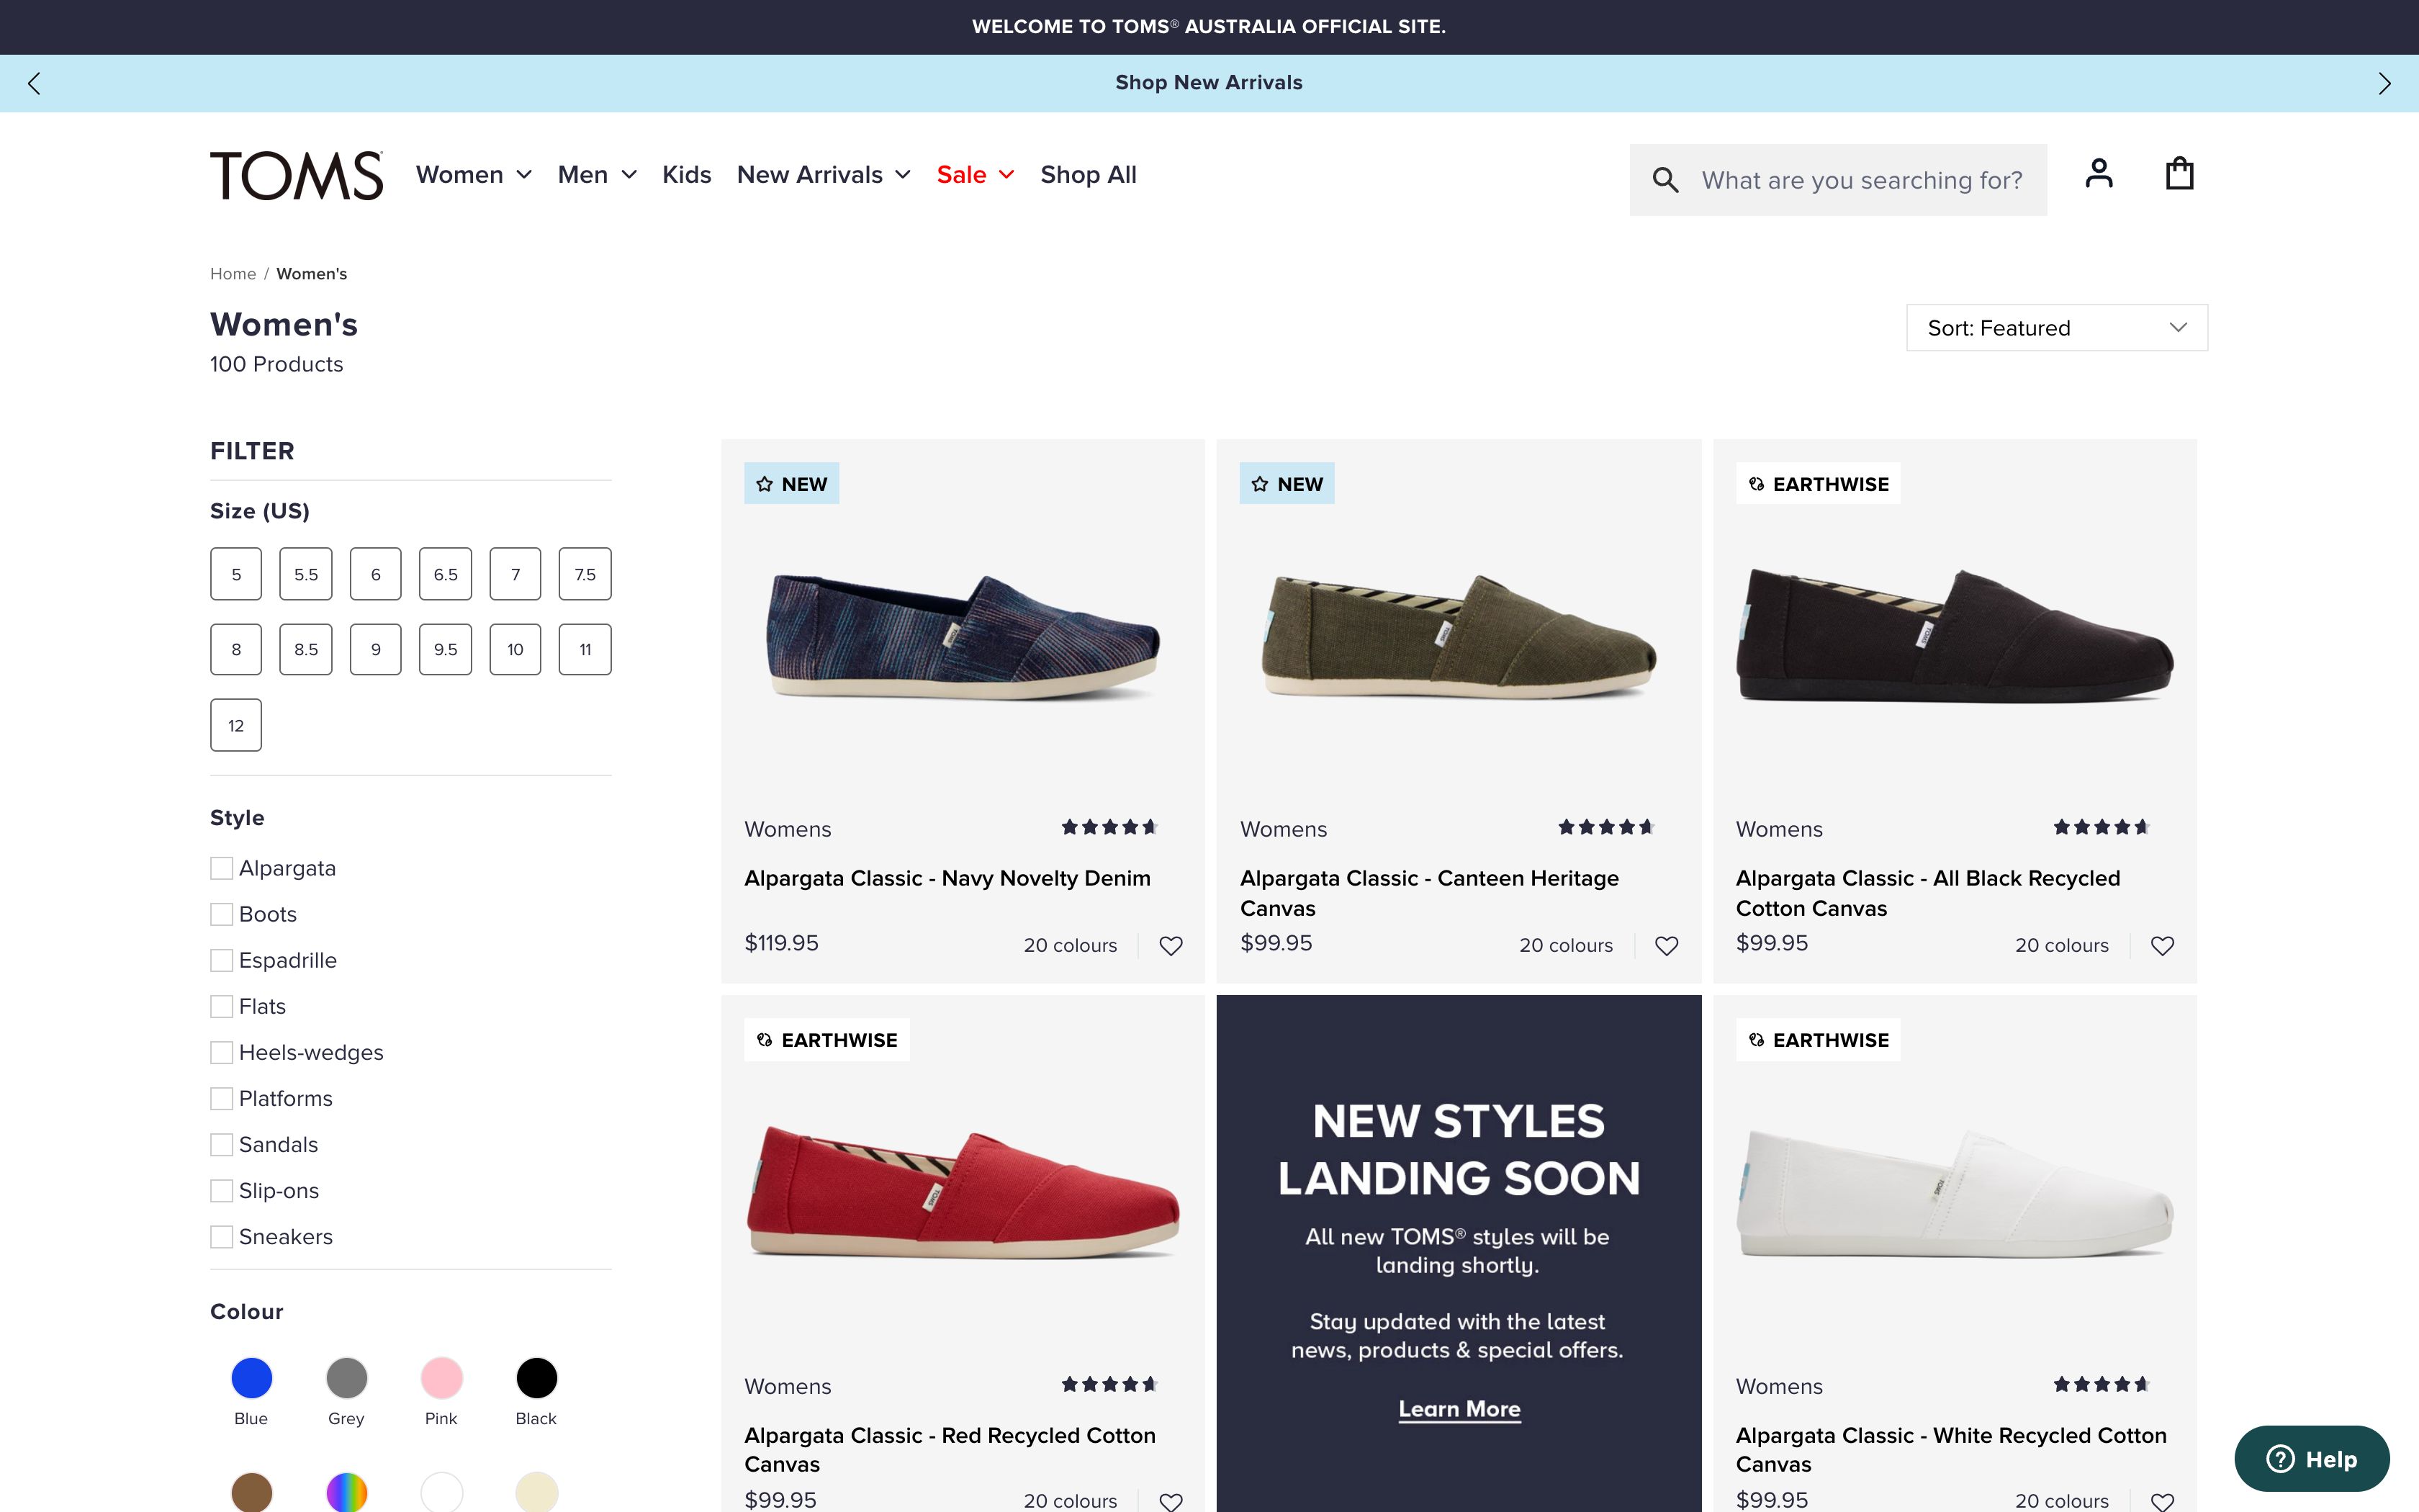Filter by the Blue colour swatch
2419x1512 pixels.
251,1378
